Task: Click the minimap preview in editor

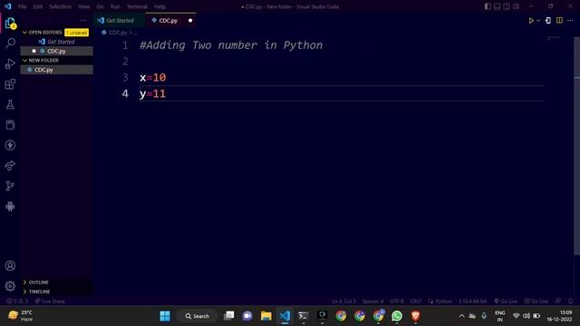Action: pyautogui.click(x=554, y=38)
